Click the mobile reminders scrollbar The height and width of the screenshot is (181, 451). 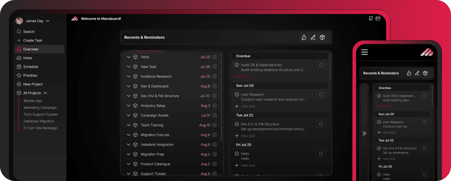(433, 95)
